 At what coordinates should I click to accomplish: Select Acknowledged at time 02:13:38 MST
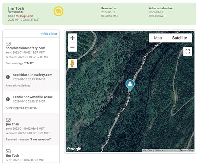click(x=157, y=16)
